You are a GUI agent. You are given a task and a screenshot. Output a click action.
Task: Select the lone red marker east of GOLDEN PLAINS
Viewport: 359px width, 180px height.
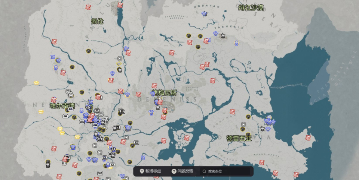213,80
